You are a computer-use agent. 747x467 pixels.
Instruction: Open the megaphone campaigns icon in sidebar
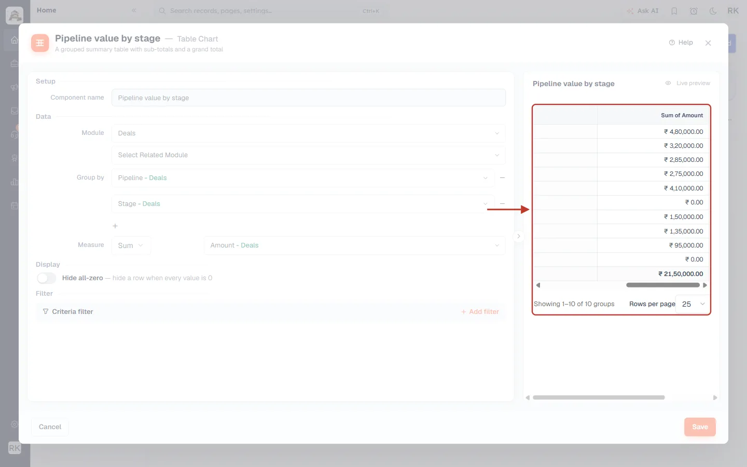point(15,87)
